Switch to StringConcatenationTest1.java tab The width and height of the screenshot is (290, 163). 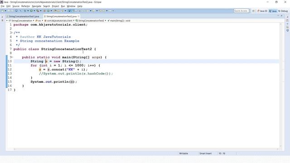coord(23,16)
